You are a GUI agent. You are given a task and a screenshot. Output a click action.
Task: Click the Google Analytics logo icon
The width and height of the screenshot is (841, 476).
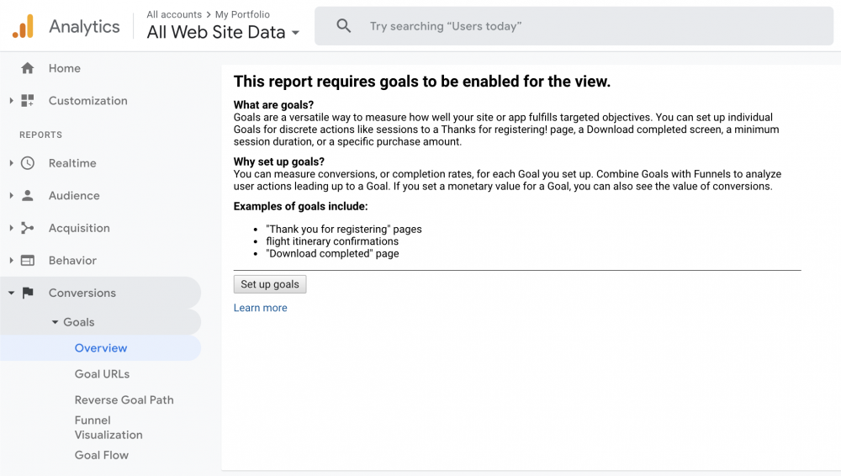tap(23, 27)
